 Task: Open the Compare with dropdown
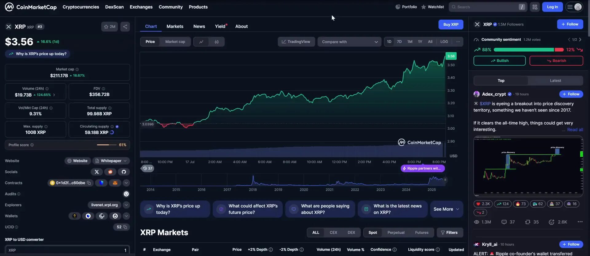349,42
